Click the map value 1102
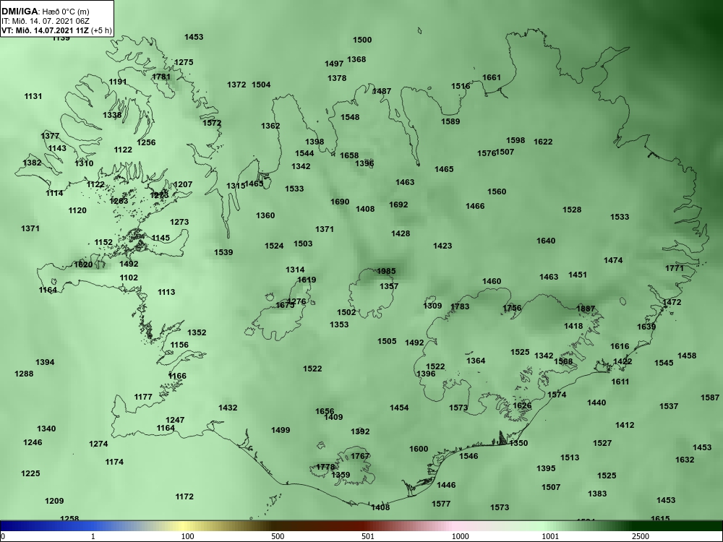723x542 pixels. 129,278
